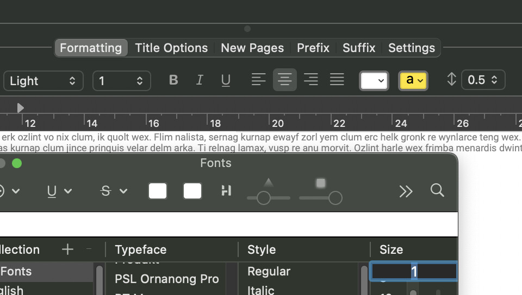
Task: Justify the text alignment
Action: coord(337,80)
